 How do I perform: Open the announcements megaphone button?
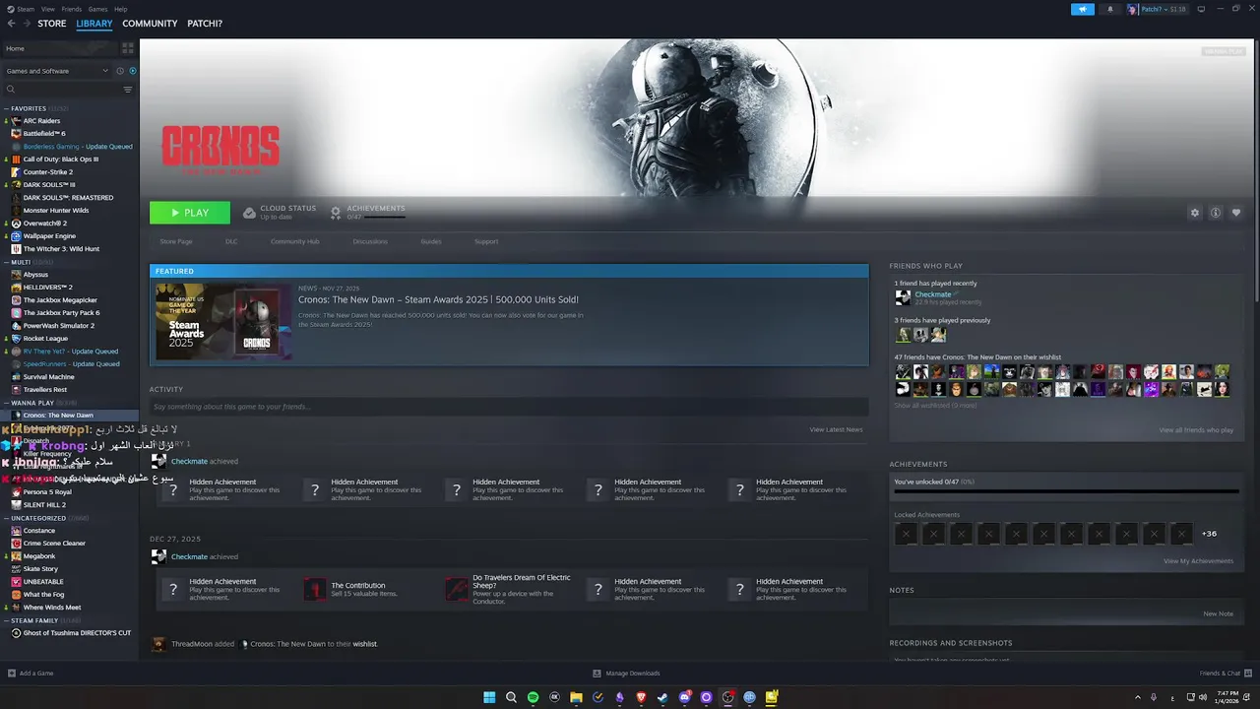(x=1083, y=9)
